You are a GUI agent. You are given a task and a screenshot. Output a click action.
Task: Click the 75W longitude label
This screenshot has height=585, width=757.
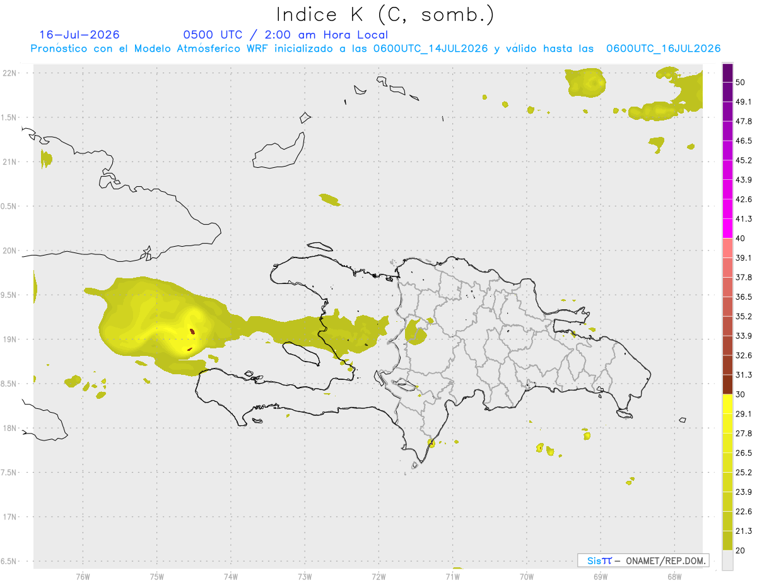click(x=157, y=576)
